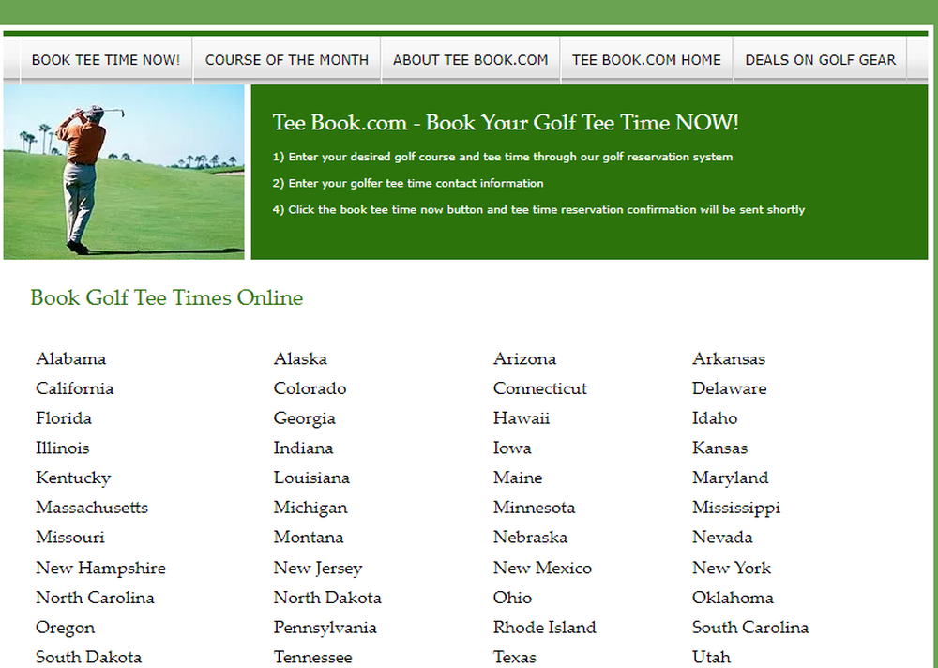This screenshot has width=938, height=668.
Task: Select the Alaska link
Action: 300,359
